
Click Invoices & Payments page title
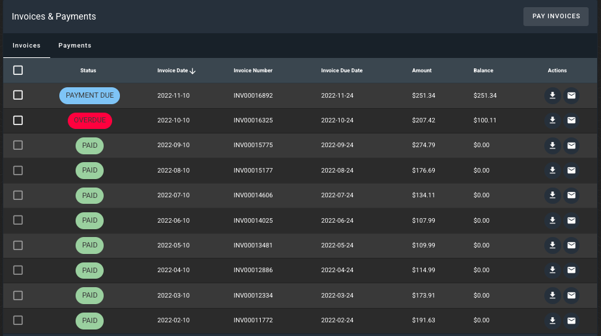(x=53, y=16)
